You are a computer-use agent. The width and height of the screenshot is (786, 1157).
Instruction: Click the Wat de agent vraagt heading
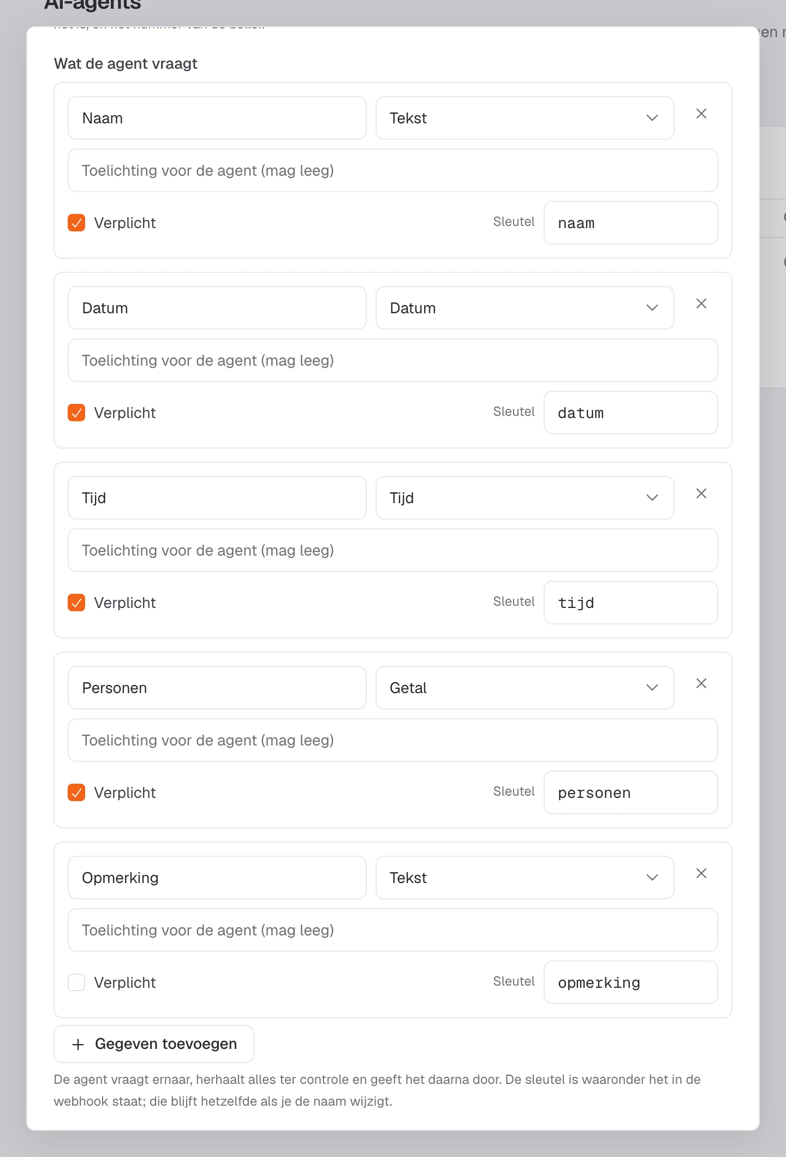(126, 64)
